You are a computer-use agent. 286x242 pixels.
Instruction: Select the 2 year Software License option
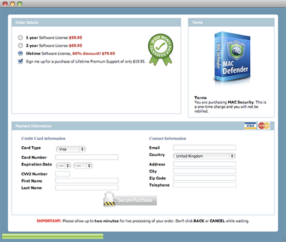coord(20,45)
